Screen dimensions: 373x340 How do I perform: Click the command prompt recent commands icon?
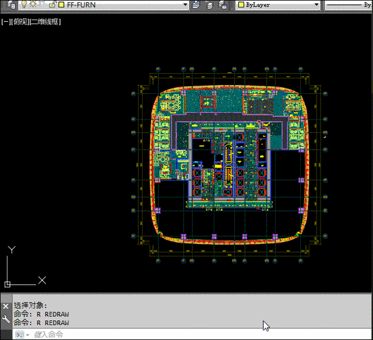click(22, 335)
